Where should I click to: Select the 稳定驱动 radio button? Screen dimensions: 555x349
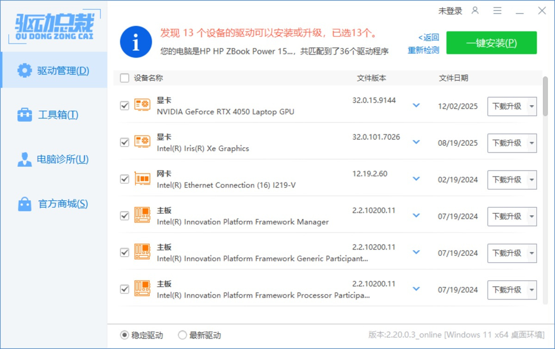124,335
